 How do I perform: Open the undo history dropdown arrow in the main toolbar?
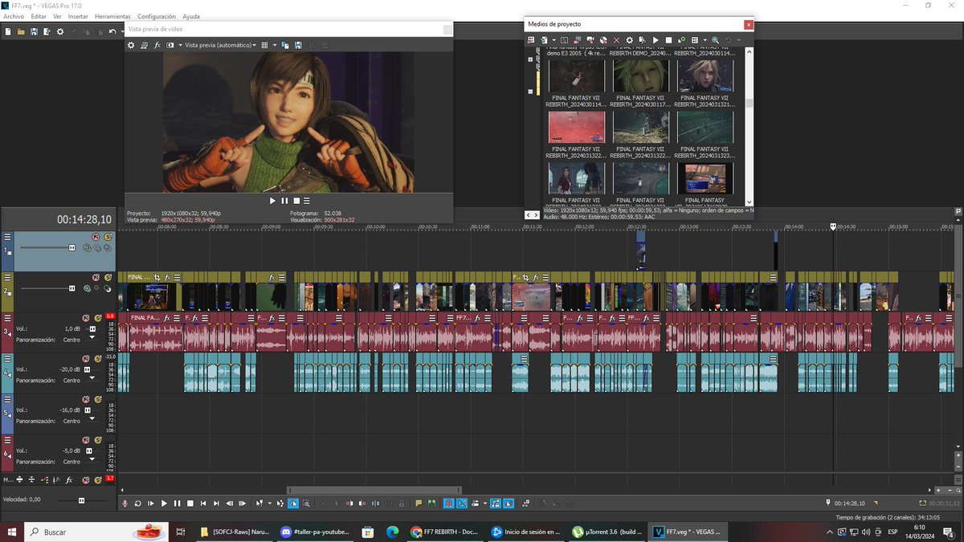pos(122,32)
